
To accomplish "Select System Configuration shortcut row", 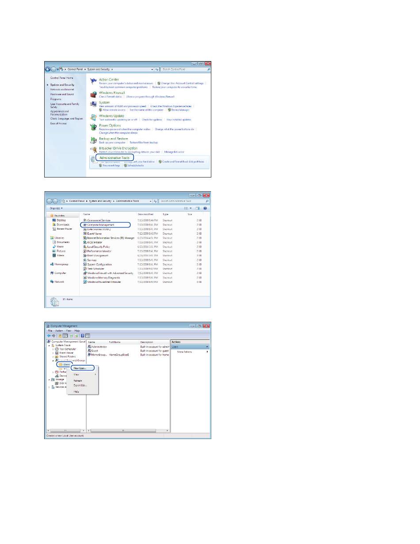I will point(141,264).
